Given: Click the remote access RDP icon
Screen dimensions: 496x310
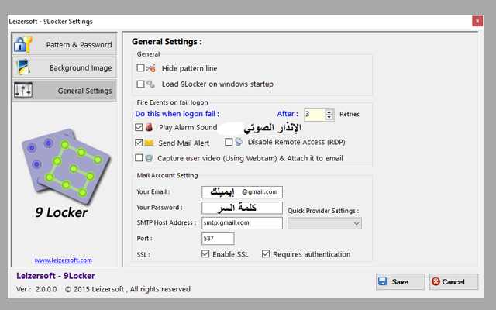Looking at the screenshot, I should click(x=239, y=143).
